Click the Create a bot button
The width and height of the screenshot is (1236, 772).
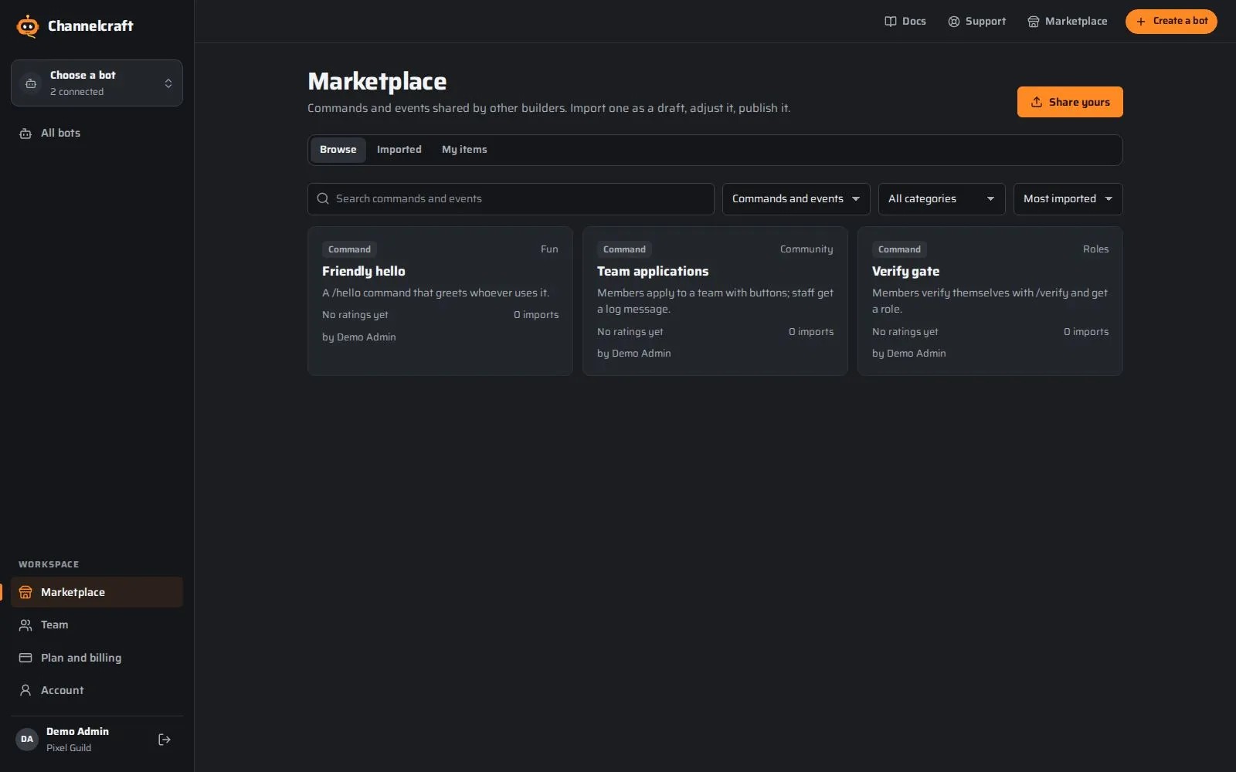coord(1171,22)
